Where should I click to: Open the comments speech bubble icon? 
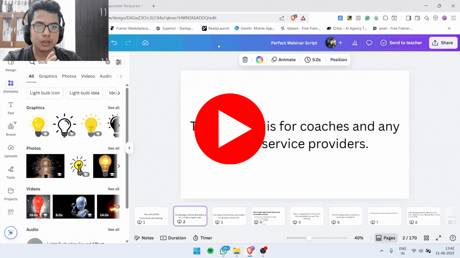[x=369, y=43]
